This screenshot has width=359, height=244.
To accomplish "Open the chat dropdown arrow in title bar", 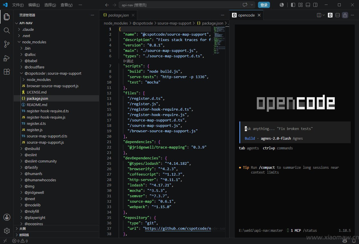I will point(252,5).
